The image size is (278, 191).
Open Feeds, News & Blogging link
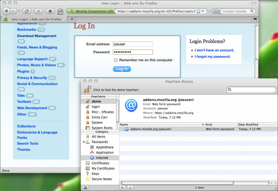tap(37, 48)
